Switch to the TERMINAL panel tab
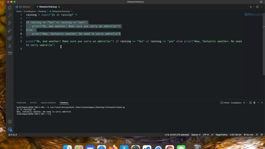265x149 pixels. [x=64, y=103]
